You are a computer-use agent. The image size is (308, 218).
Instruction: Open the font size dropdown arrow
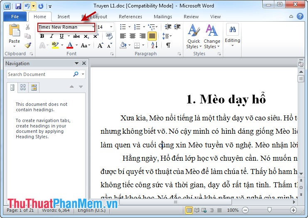(x=111, y=27)
